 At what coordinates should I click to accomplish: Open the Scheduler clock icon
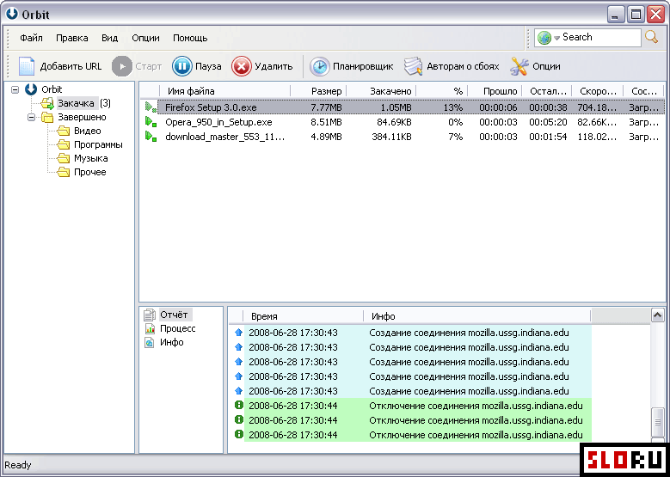pyautogui.click(x=319, y=67)
